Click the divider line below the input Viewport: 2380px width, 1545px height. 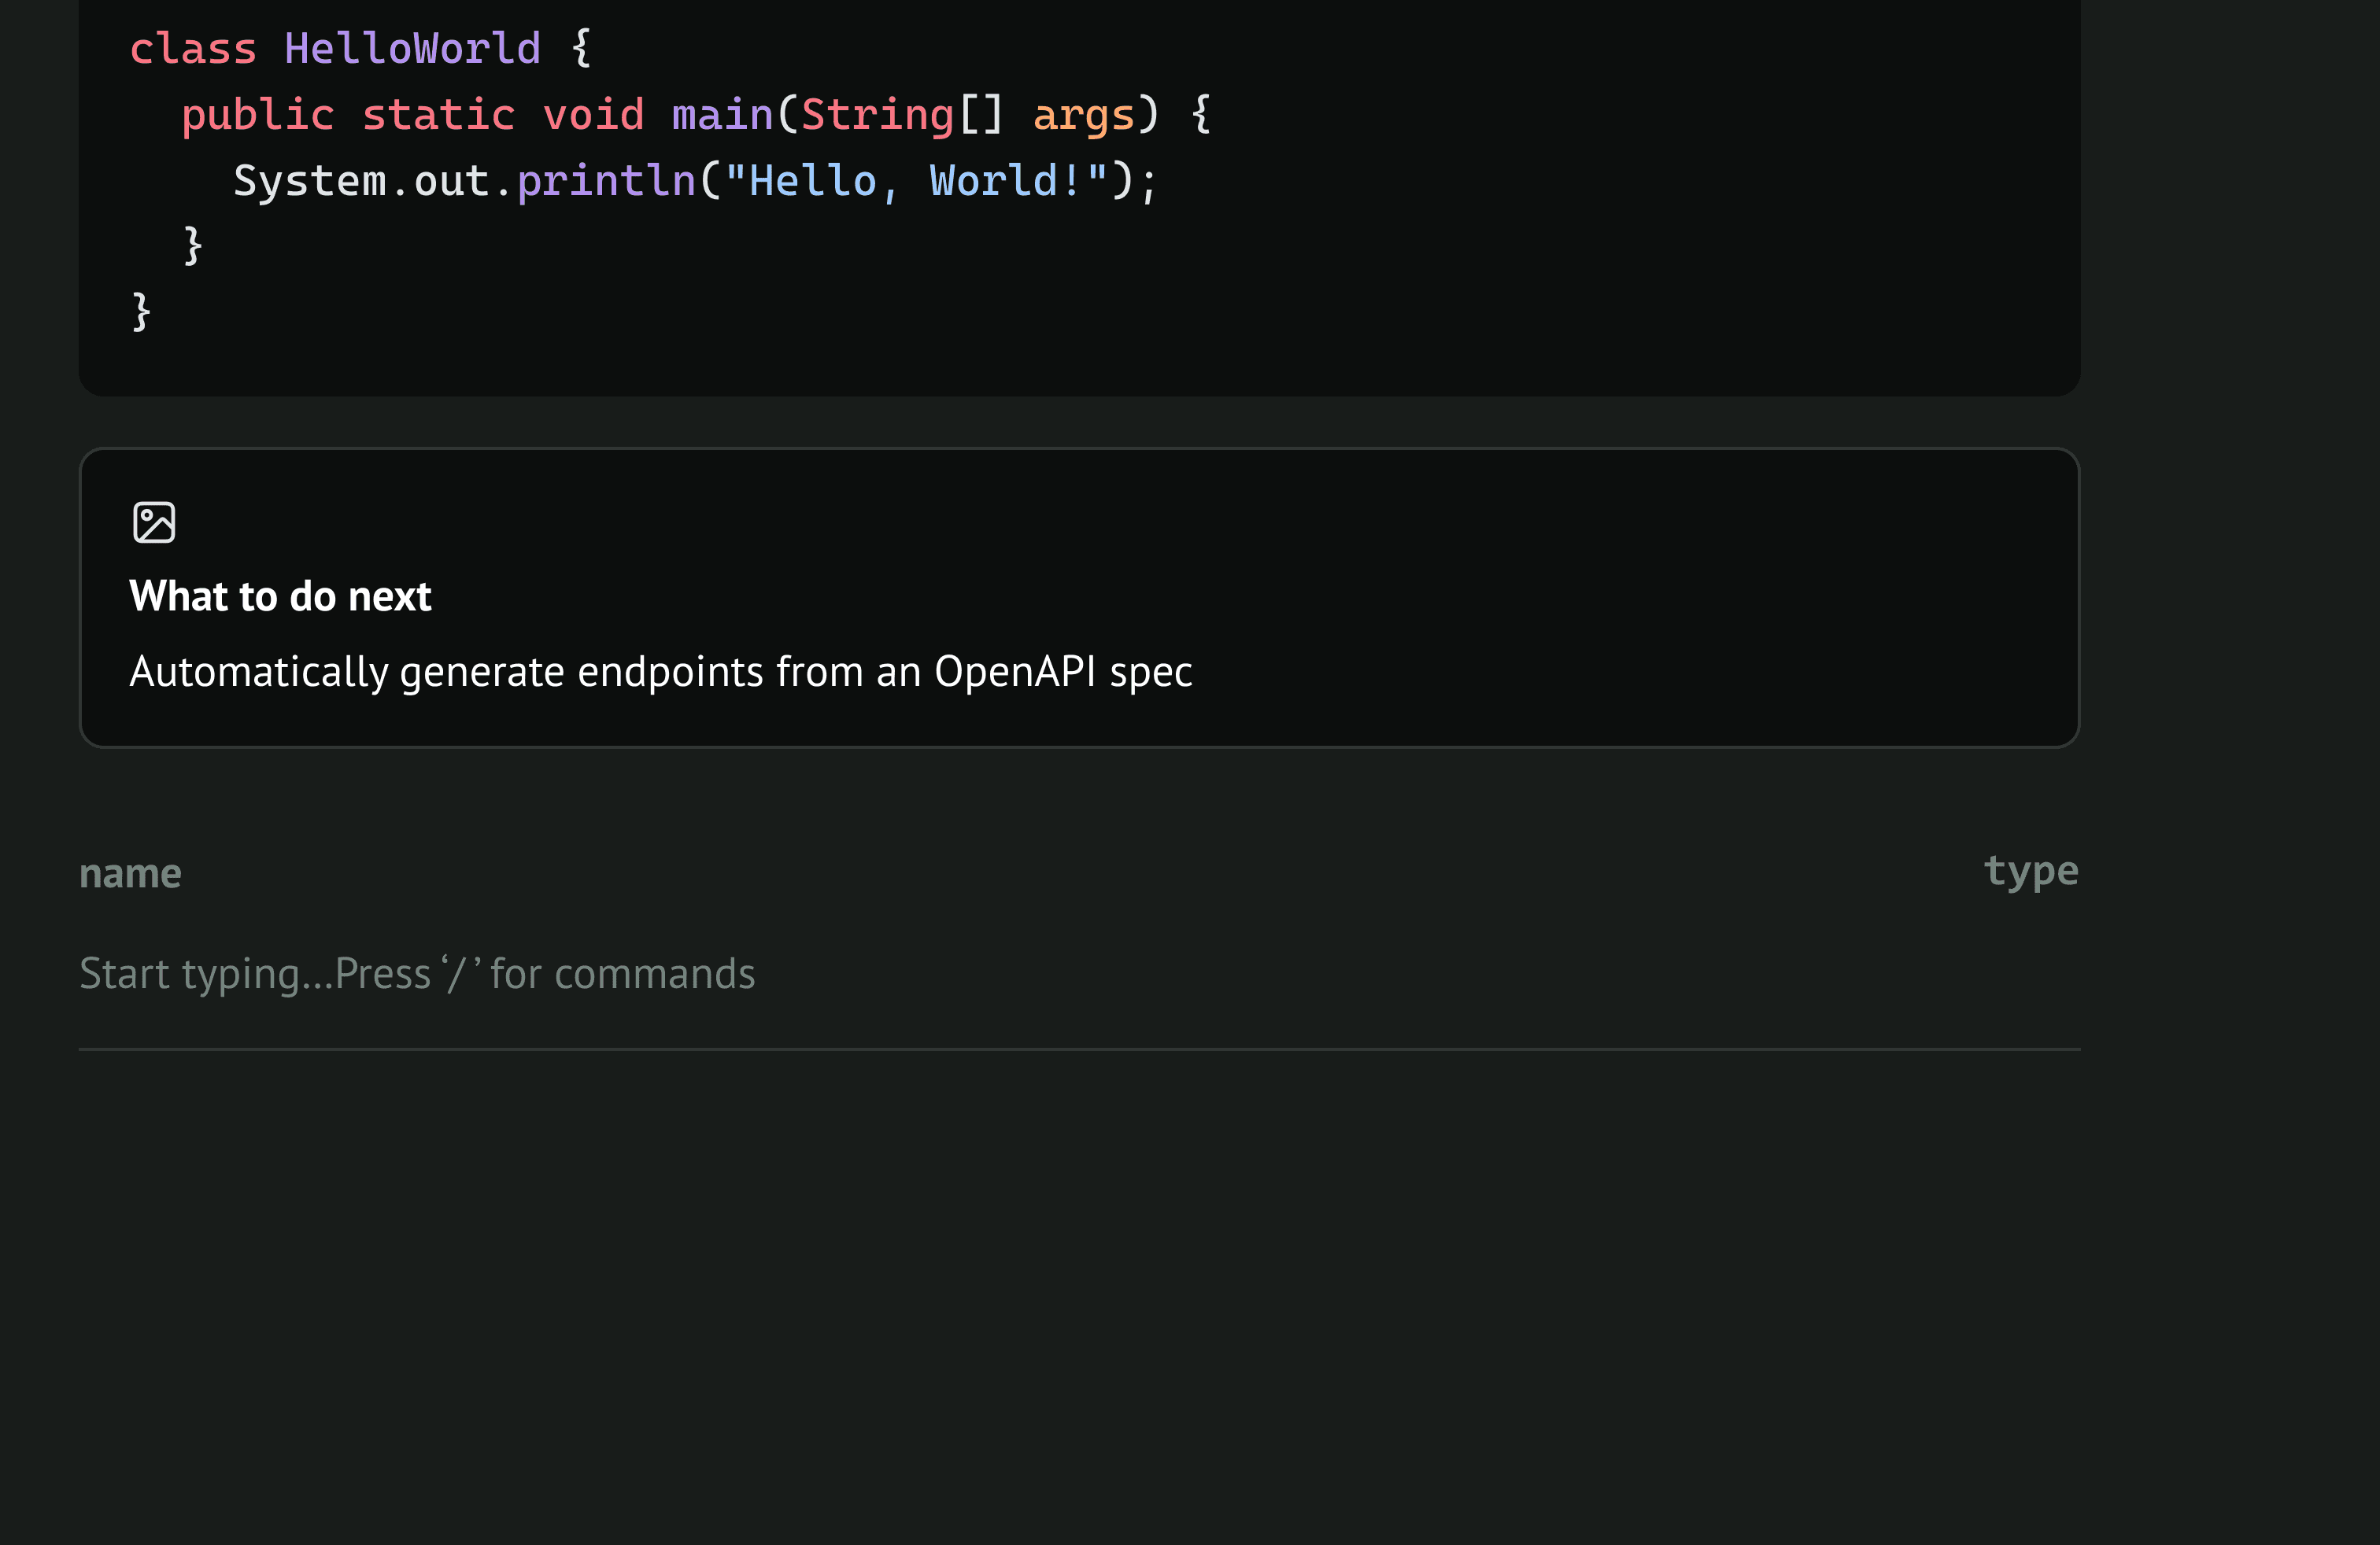1079,1049
